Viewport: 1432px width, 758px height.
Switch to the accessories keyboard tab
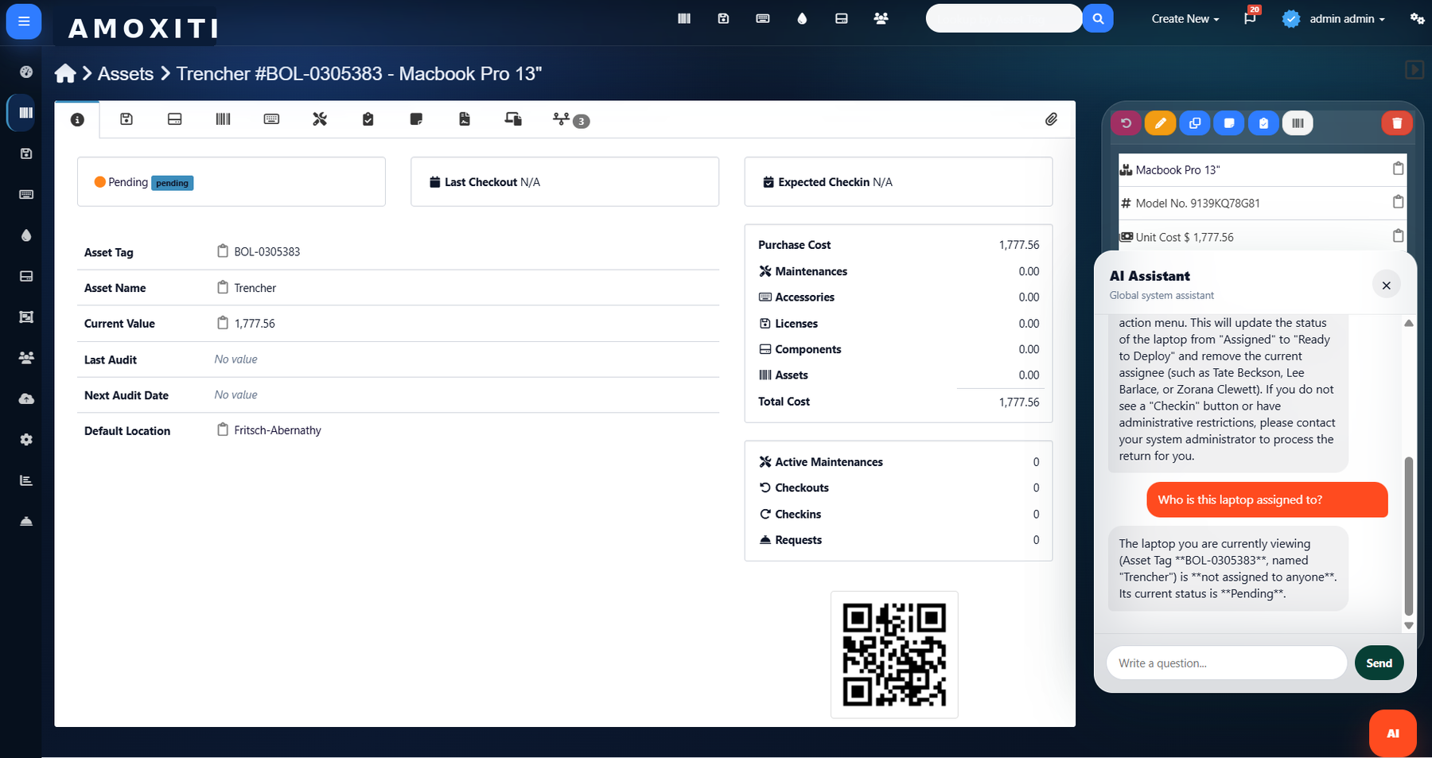pos(271,119)
